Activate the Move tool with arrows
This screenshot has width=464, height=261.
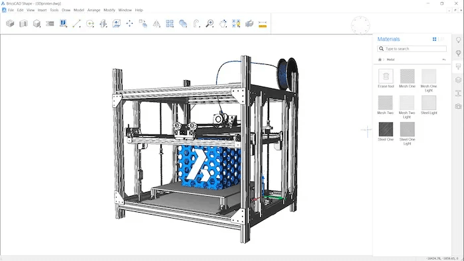(130, 23)
